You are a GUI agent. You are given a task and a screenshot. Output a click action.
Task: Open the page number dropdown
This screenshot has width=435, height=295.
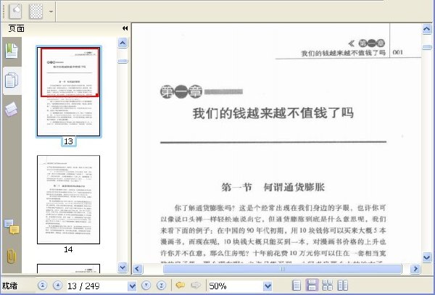pos(133,286)
